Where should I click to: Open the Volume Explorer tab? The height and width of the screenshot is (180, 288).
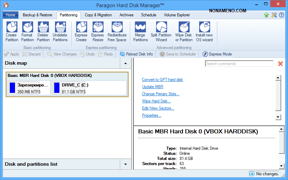177,15
